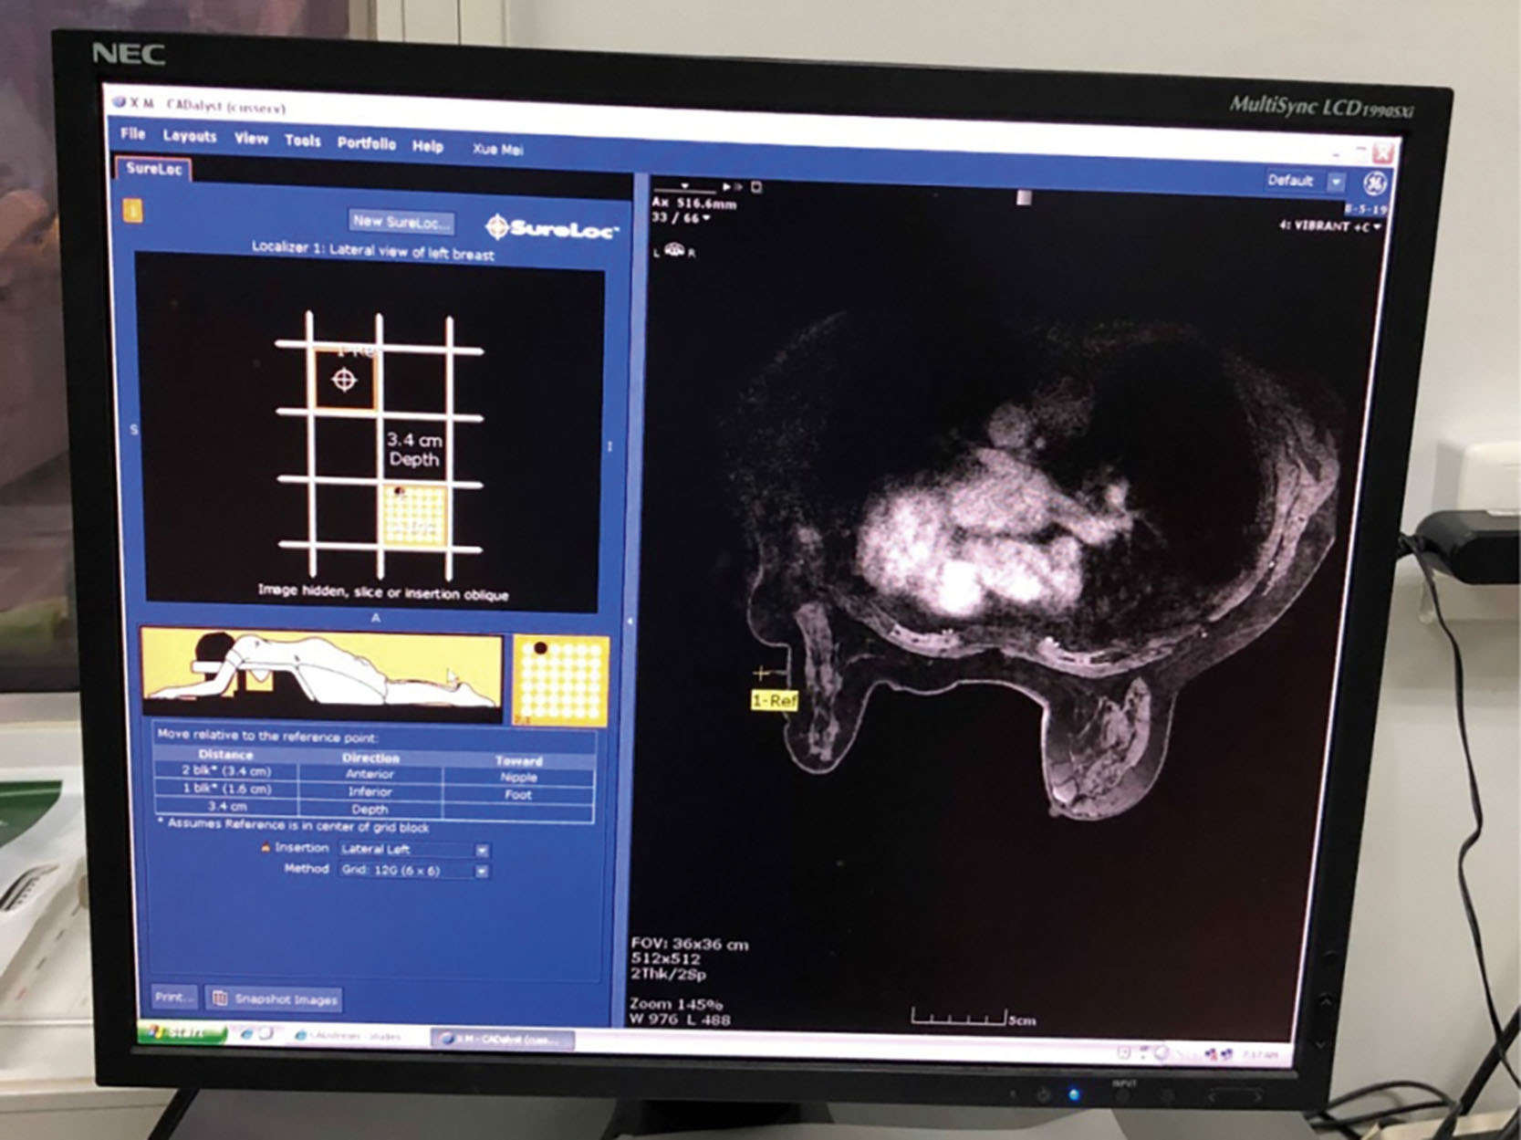Click the yellow needle guide block thumbnail

click(x=560, y=680)
